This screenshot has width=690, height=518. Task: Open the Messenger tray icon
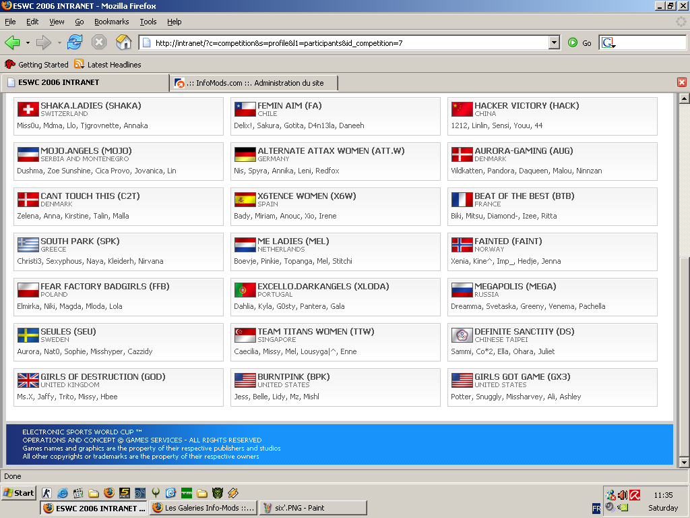tap(610, 495)
